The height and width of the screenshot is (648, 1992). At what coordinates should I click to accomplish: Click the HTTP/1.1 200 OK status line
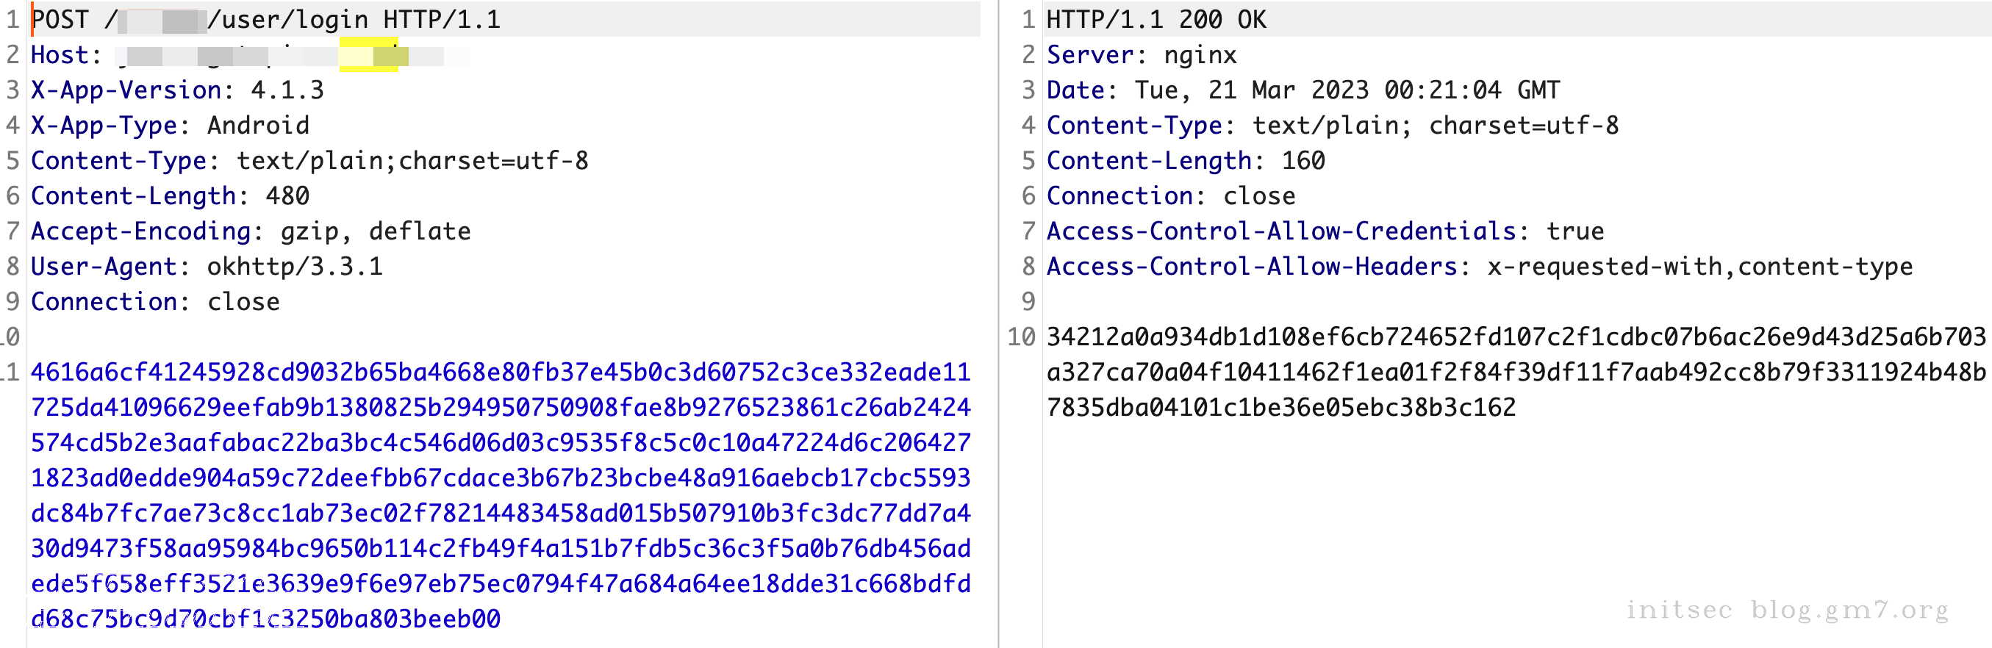(1156, 19)
